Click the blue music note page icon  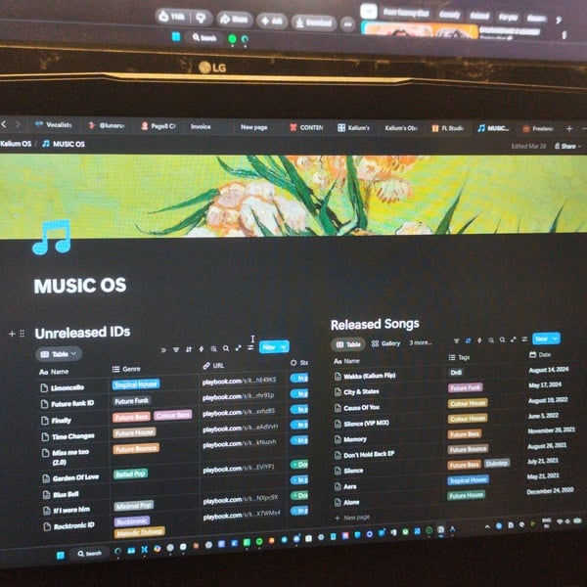coord(52,238)
